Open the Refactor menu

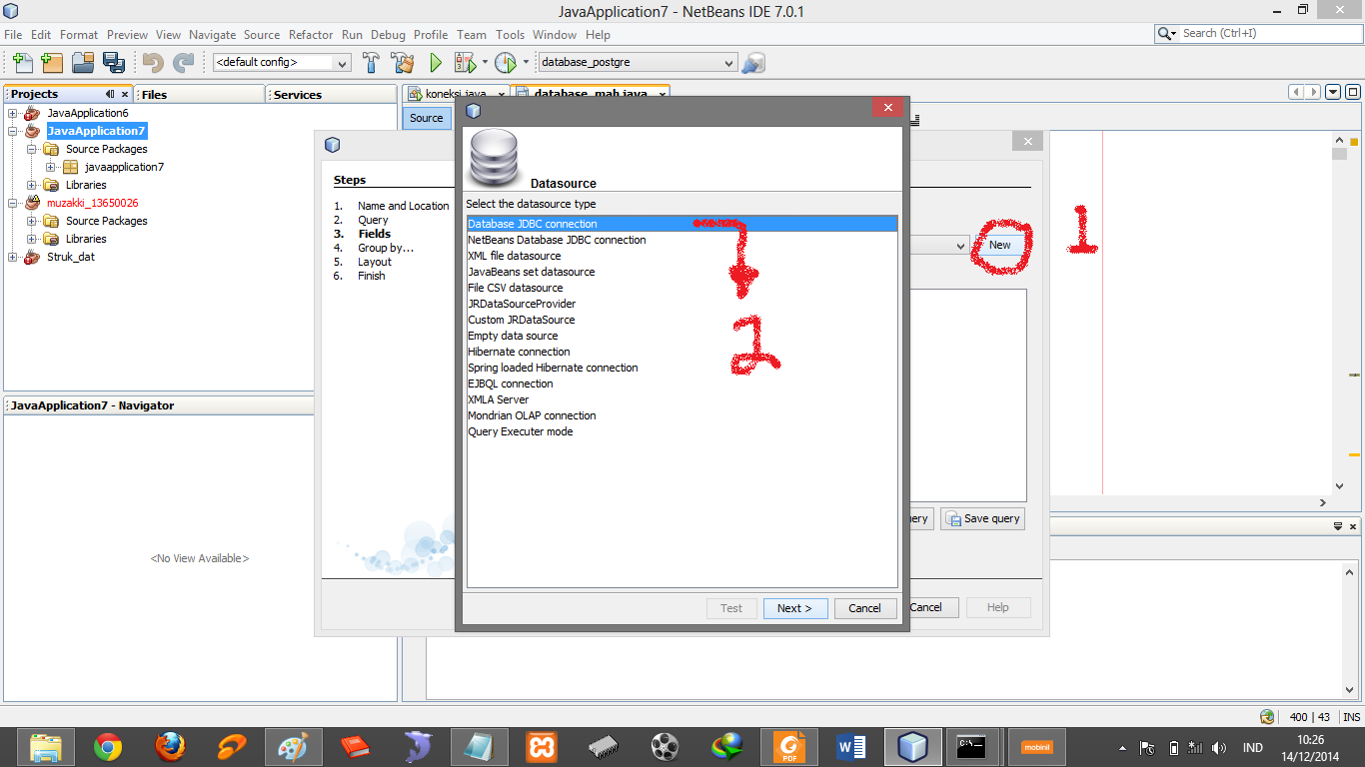click(x=311, y=34)
